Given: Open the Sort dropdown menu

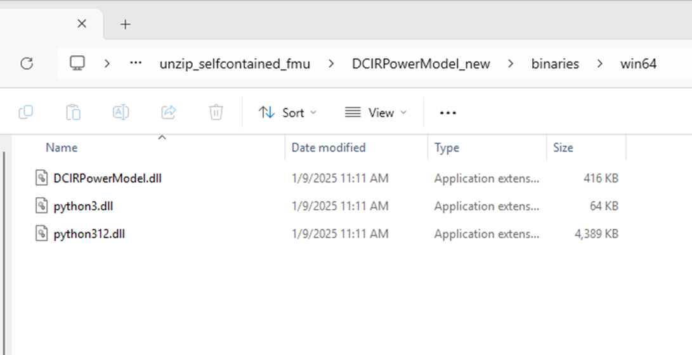Looking at the screenshot, I should [287, 113].
